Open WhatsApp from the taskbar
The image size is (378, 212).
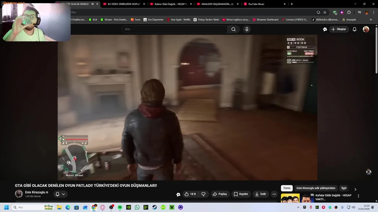coord(137,207)
